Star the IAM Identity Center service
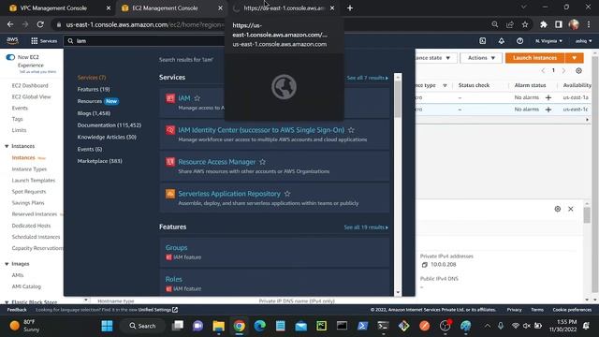The image size is (599, 337). [351, 130]
